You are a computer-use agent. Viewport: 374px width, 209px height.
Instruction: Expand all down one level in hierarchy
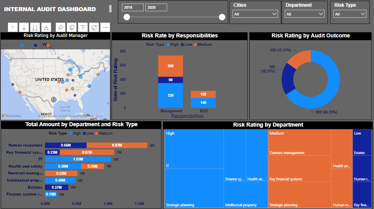point(46,27)
